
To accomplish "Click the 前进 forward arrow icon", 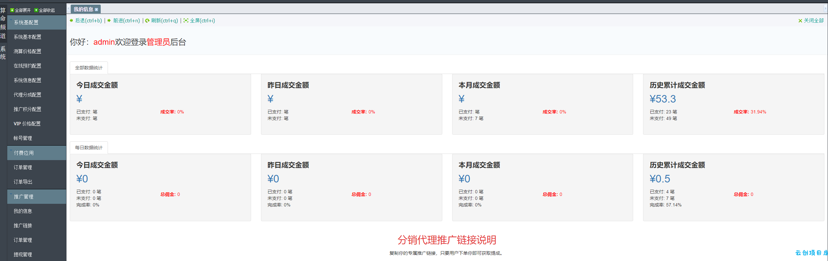I will point(109,20).
